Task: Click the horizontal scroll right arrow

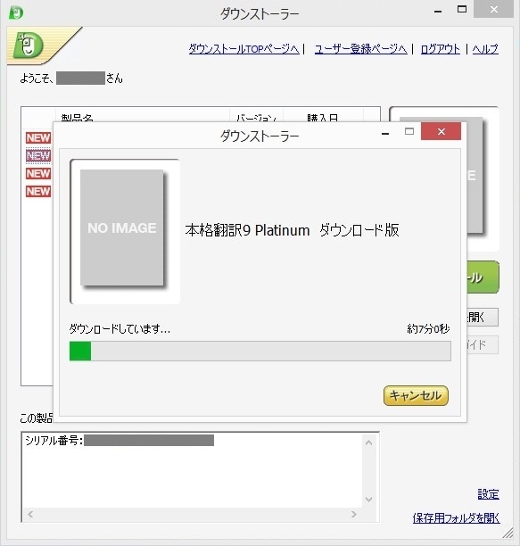Action: point(354,514)
